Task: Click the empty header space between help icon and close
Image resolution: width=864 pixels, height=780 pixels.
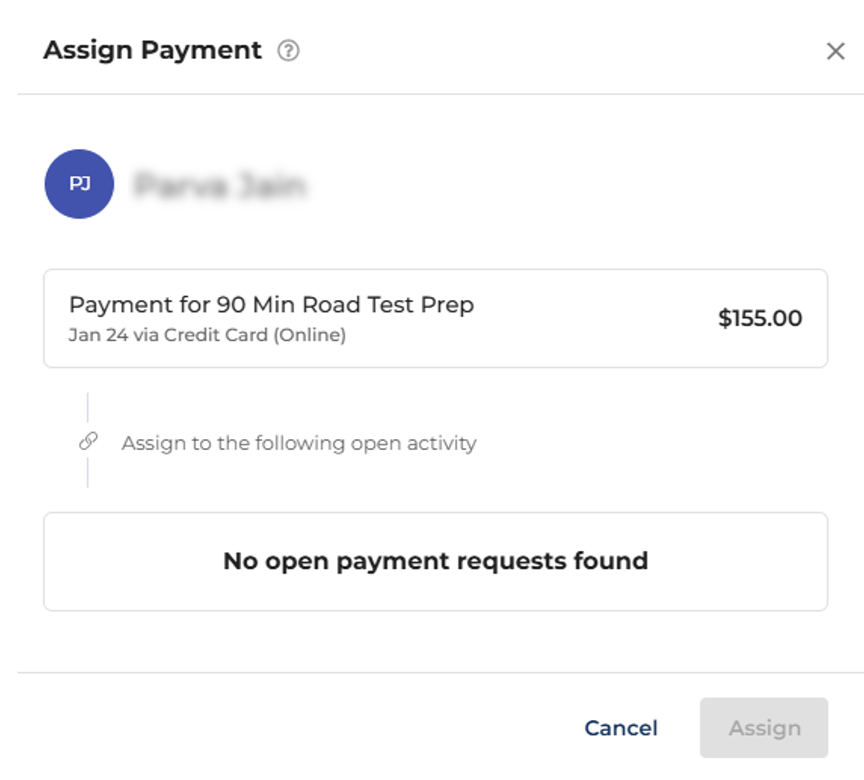Action: (559, 51)
